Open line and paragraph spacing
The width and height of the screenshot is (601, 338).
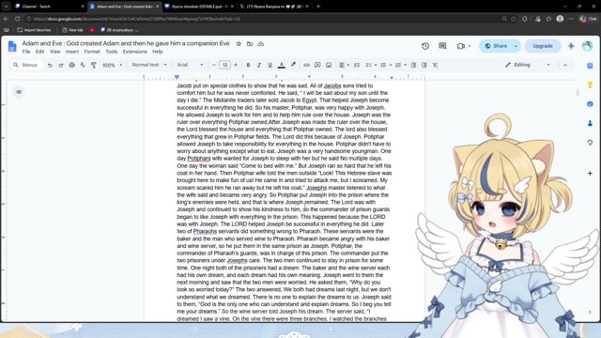pyautogui.click(x=357, y=65)
